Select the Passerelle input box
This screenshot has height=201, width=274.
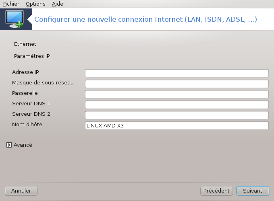click(x=176, y=94)
